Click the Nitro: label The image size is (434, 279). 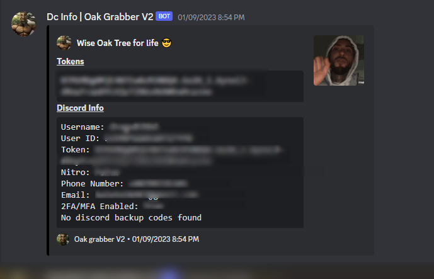[76, 173]
